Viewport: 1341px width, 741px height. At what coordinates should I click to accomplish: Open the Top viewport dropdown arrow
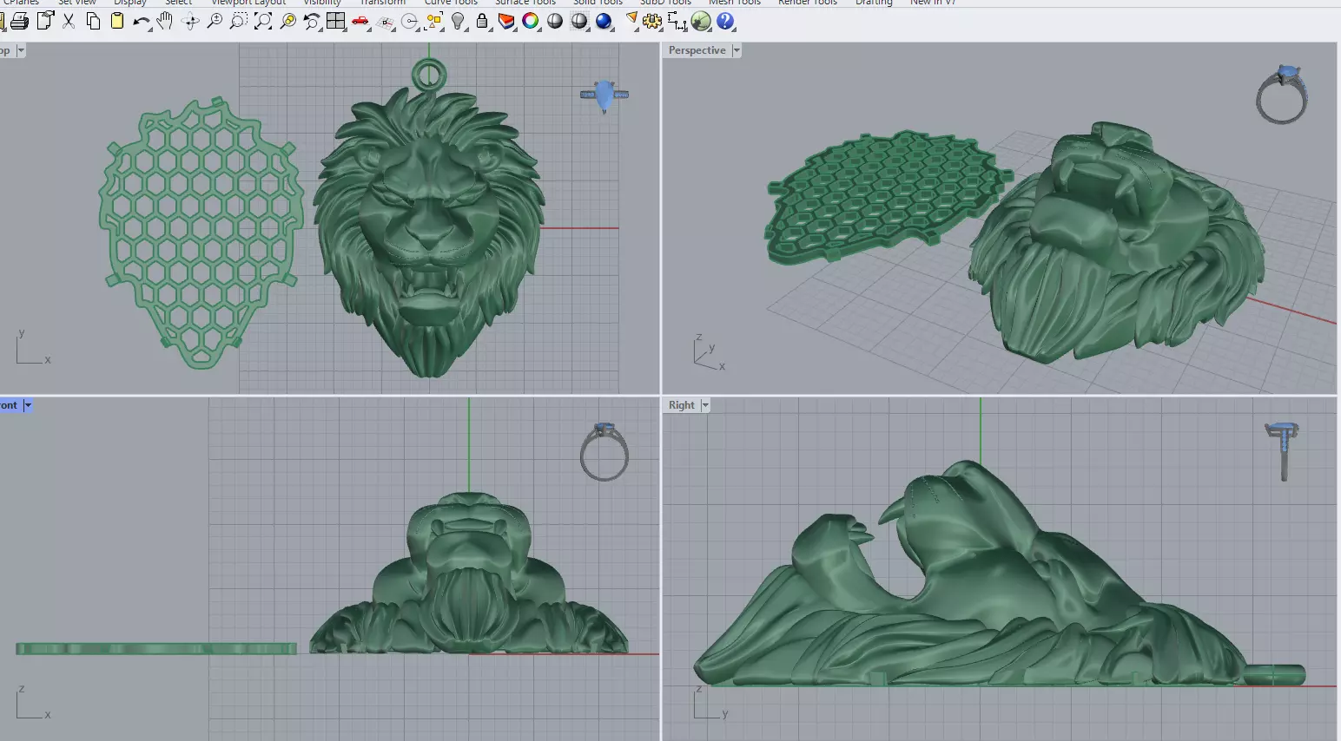click(x=21, y=50)
